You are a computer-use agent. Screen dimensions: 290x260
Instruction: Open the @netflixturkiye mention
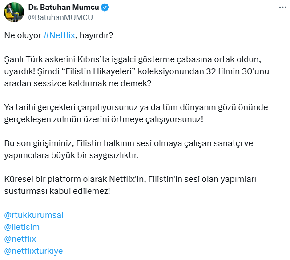click(33, 251)
